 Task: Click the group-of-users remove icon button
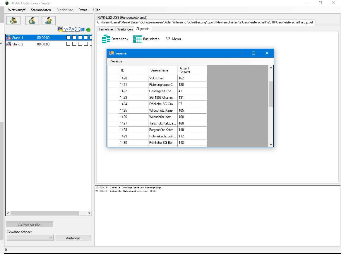point(13,21)
